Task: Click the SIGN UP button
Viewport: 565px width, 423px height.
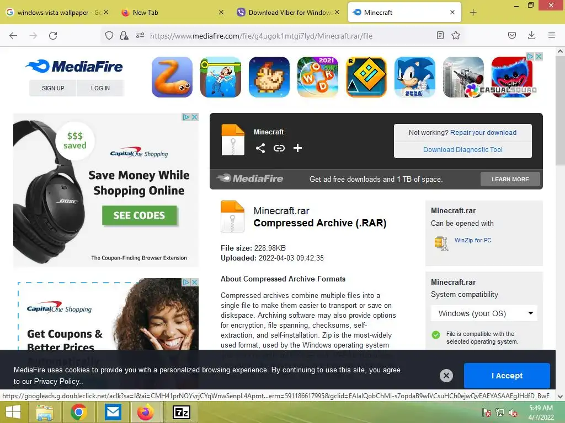Action: click(x=53, y=88)
